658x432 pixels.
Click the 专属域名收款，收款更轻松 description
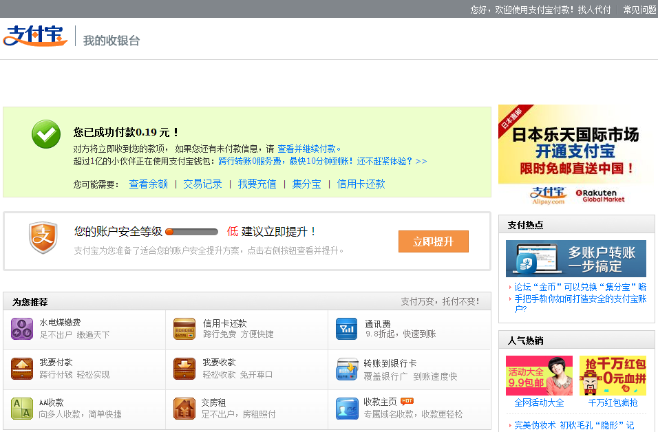point(413,414)
